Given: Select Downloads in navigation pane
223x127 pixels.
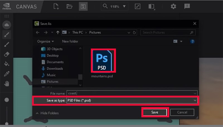Looking at the screenshot, I should 52,68.
